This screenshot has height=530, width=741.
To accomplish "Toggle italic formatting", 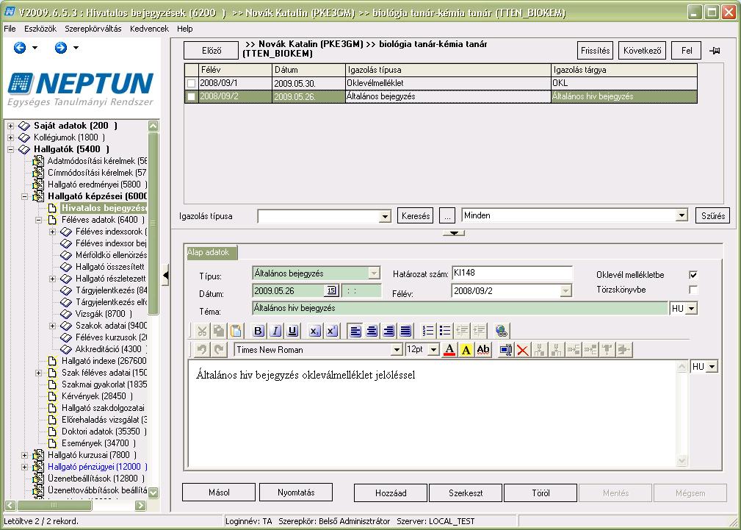I will [x=275, y=331].
